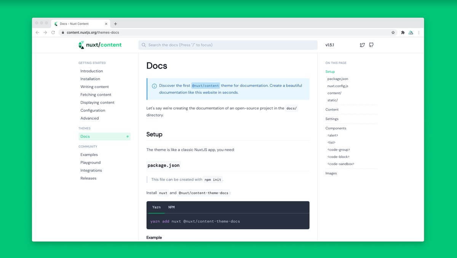Open the Twitter icon in the header
The height and width of the screenshot is (258, 457).
pyautogui.click(x=362, y=45)
